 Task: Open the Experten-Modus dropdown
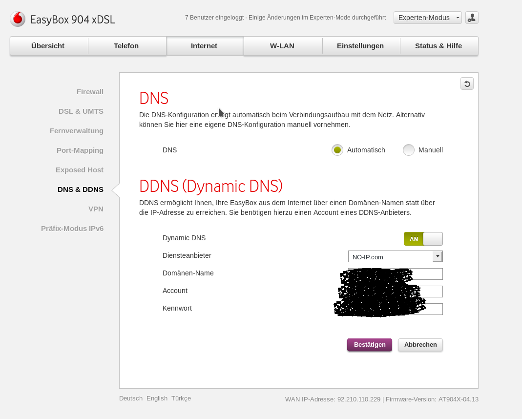click(427, 18)
